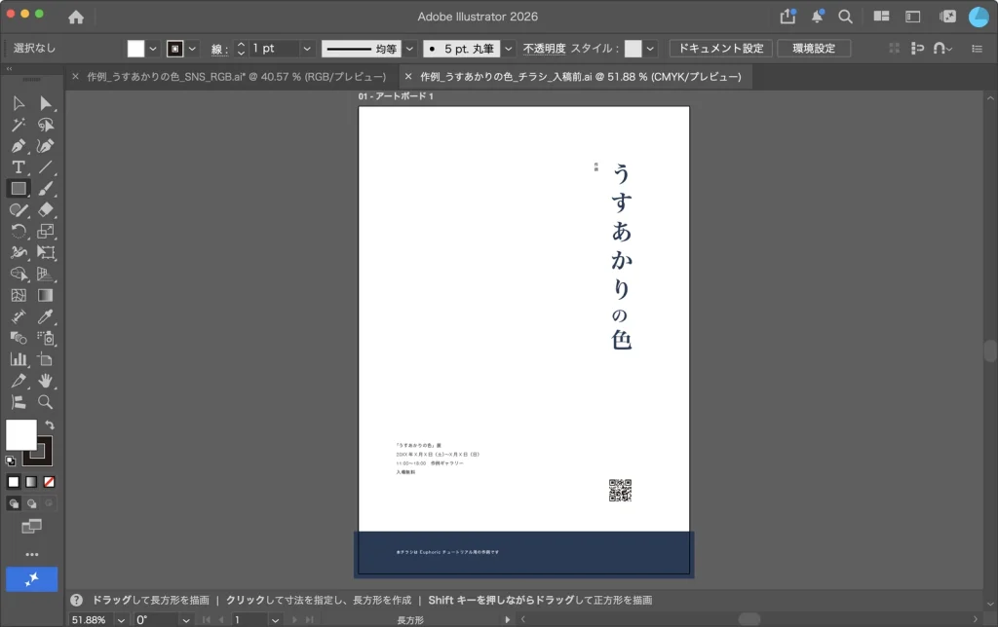
Task: Select the Mesh tool
Action: 19,295
